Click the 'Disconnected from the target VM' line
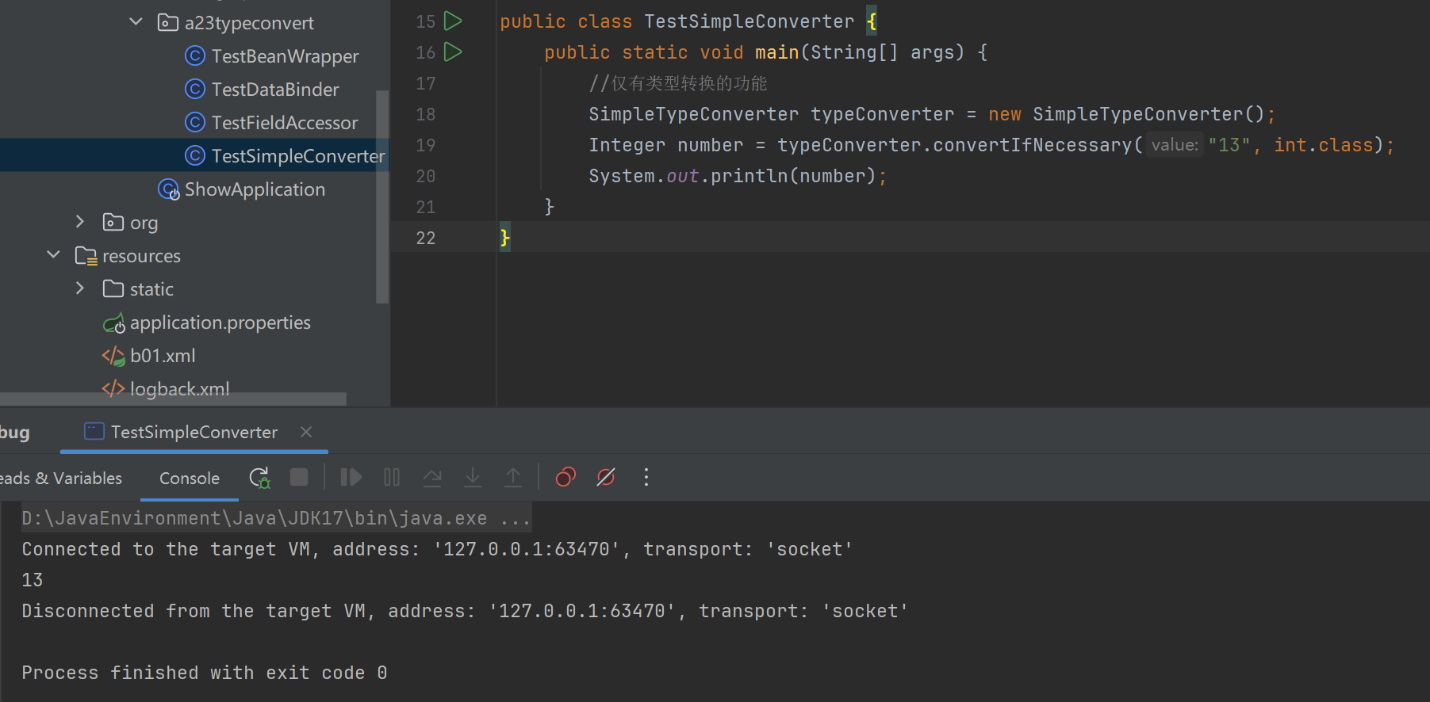1430x702 pixels. [x=465, y=611]
